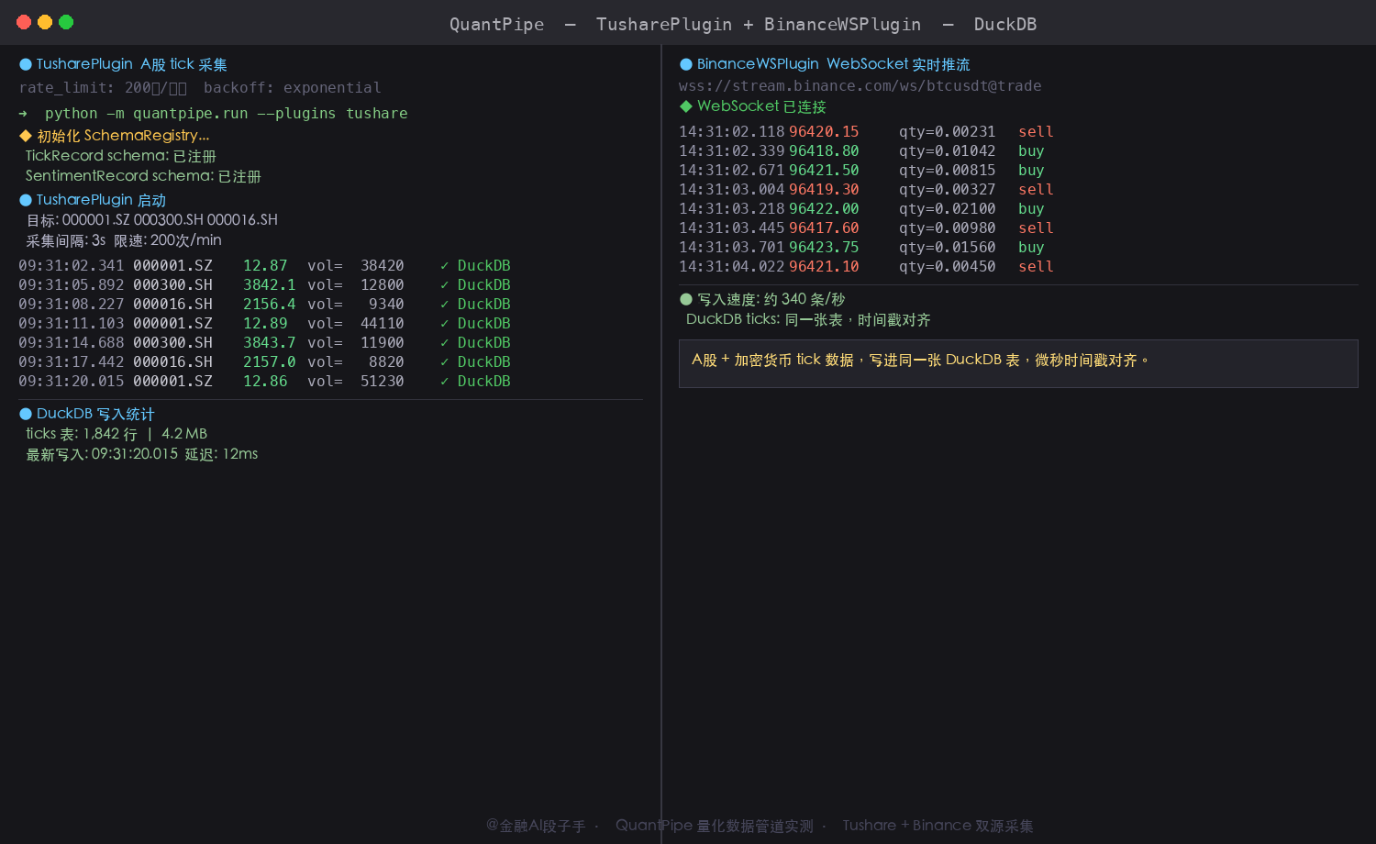Screen dimensions: 1376x844
Task: Click the green maximize window button
Action: click(66, 22)
